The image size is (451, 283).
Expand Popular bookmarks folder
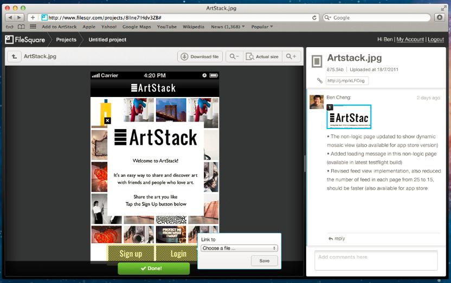point(262,27)
